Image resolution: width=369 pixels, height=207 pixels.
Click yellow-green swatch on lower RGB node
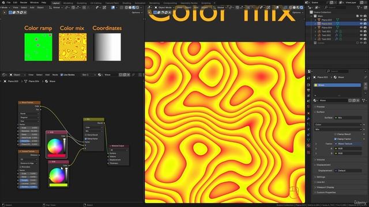point(58,185)
